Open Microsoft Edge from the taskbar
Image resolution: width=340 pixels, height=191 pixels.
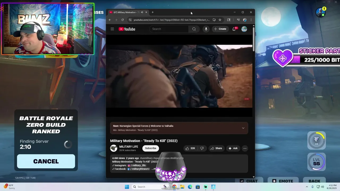pyautogui.click(x=190, y=187)
